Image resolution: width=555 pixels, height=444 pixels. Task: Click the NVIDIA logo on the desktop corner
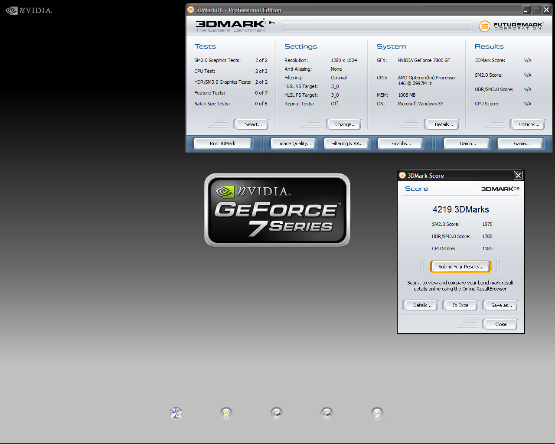(29, 10)
